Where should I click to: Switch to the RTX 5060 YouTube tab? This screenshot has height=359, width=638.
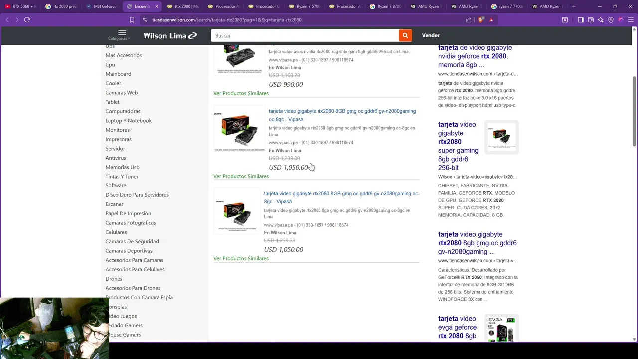click(20, 6)
